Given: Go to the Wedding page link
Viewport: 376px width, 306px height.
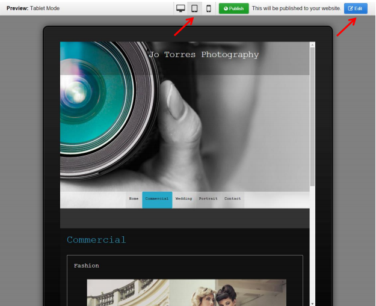Looking at the screenshot, I should (183, 198).
